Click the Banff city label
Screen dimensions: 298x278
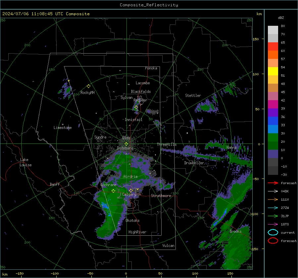click(55, 184)
